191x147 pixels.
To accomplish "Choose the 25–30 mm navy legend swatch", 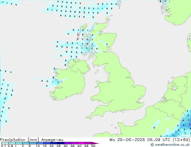I will tap(61, 143).
